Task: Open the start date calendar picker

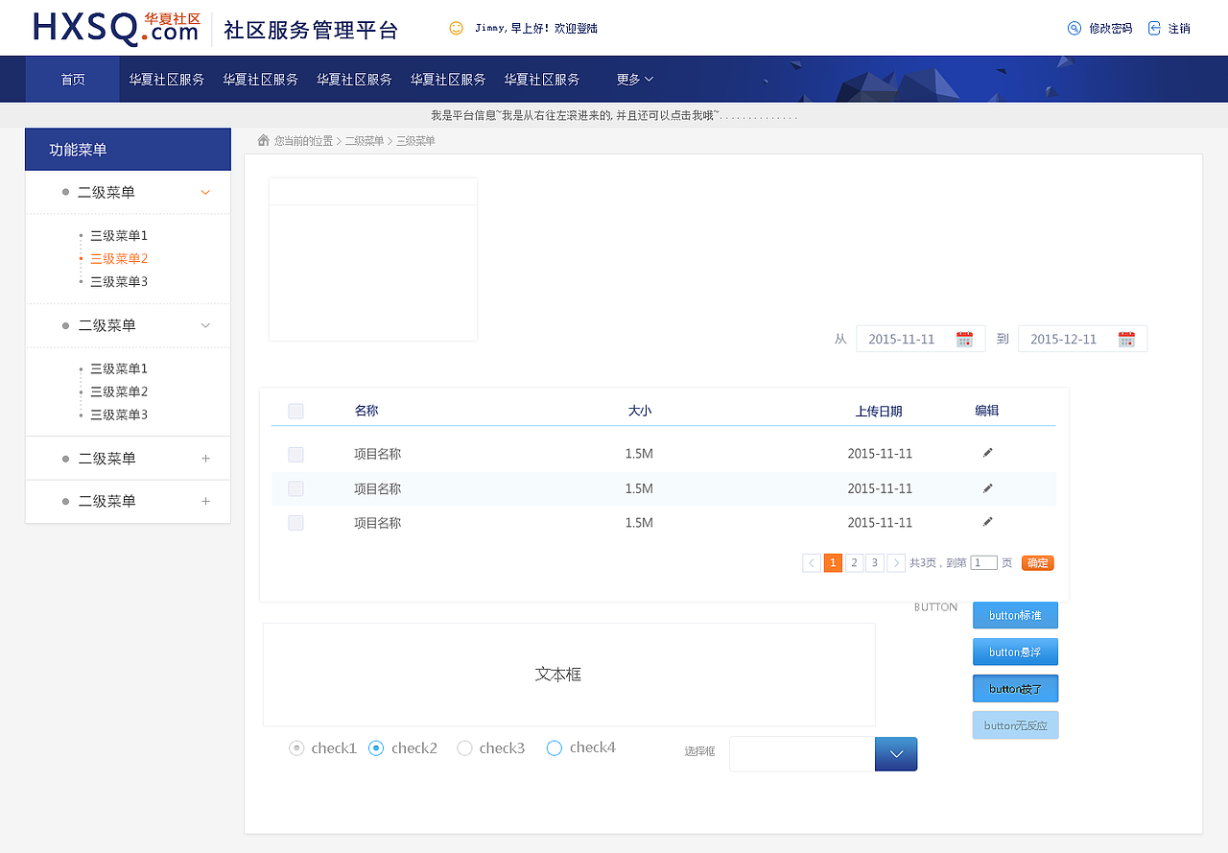Action: point(962,339)
